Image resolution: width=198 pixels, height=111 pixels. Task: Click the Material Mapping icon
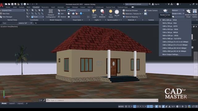tap(124, 17)
